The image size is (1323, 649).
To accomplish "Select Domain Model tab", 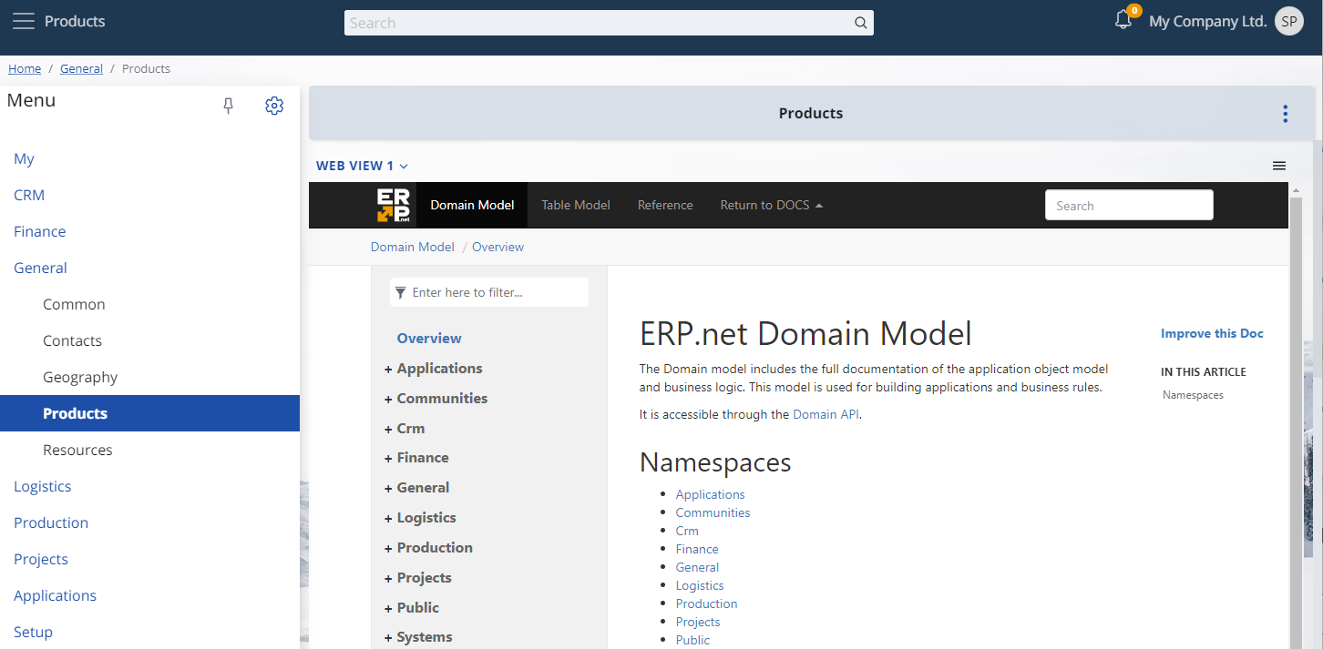I will (x=472, y=205).
